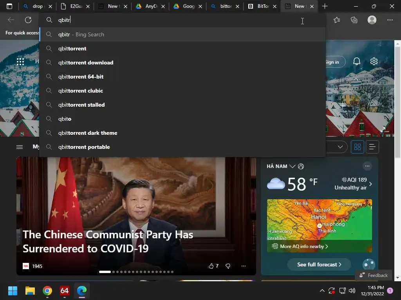Open the notification count badge
Image resolution: width=401 pixels, height=300 pixels.
[x=390, y=291]
